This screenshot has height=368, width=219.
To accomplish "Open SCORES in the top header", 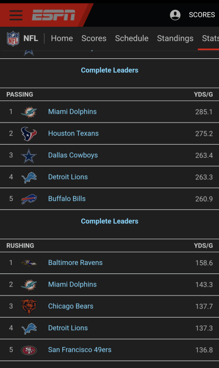I will pos(202,15).
